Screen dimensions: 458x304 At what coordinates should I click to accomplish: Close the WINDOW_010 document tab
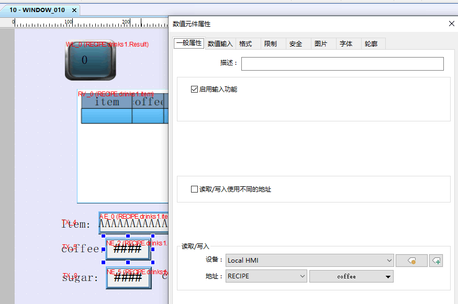point(74,10)
